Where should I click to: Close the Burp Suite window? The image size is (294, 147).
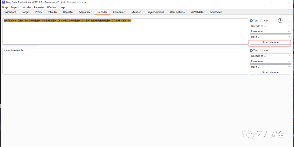(289, 2)
